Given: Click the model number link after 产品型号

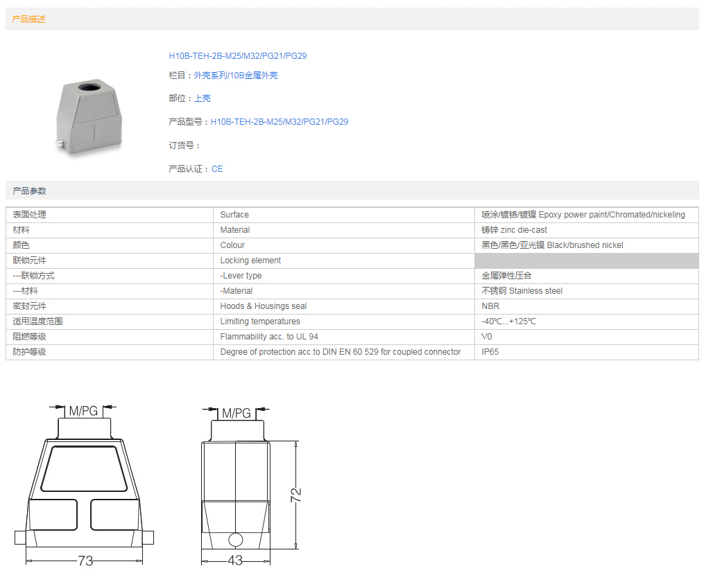Looking at the screenshot, I should (x=279, y=121).
